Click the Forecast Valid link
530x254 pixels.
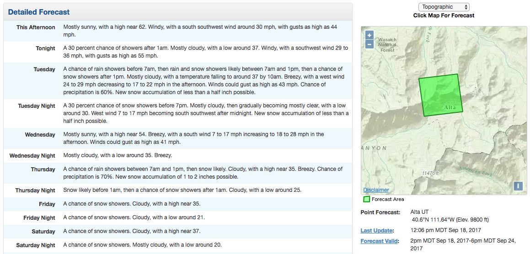380,241
